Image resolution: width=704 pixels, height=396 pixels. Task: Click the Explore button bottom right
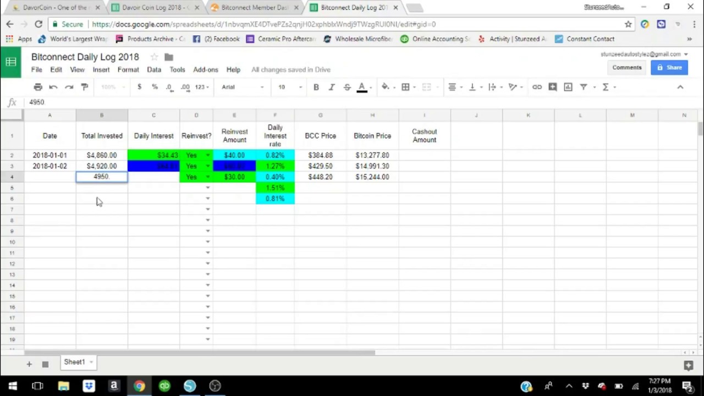688,365
